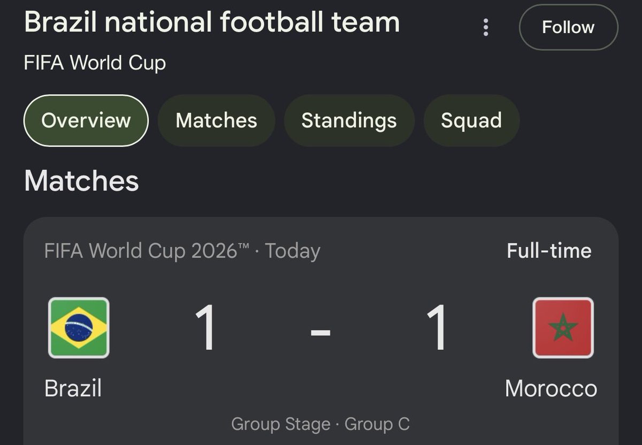Select the Overview tab

click(x=86, y=120)
